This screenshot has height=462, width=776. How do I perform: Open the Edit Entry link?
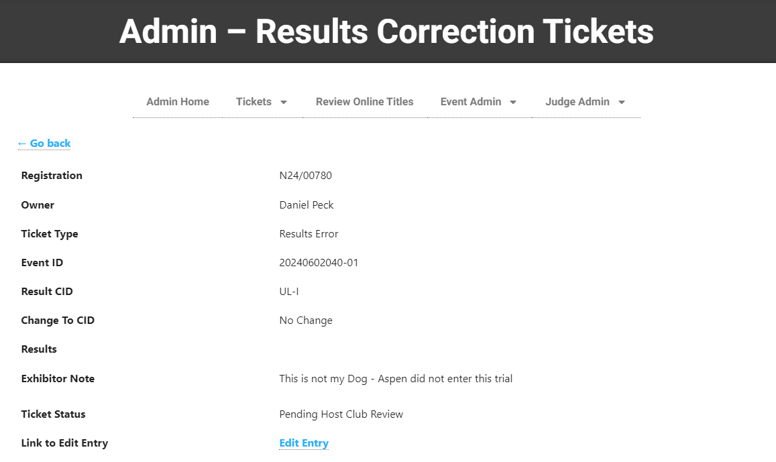coord(304,443)
